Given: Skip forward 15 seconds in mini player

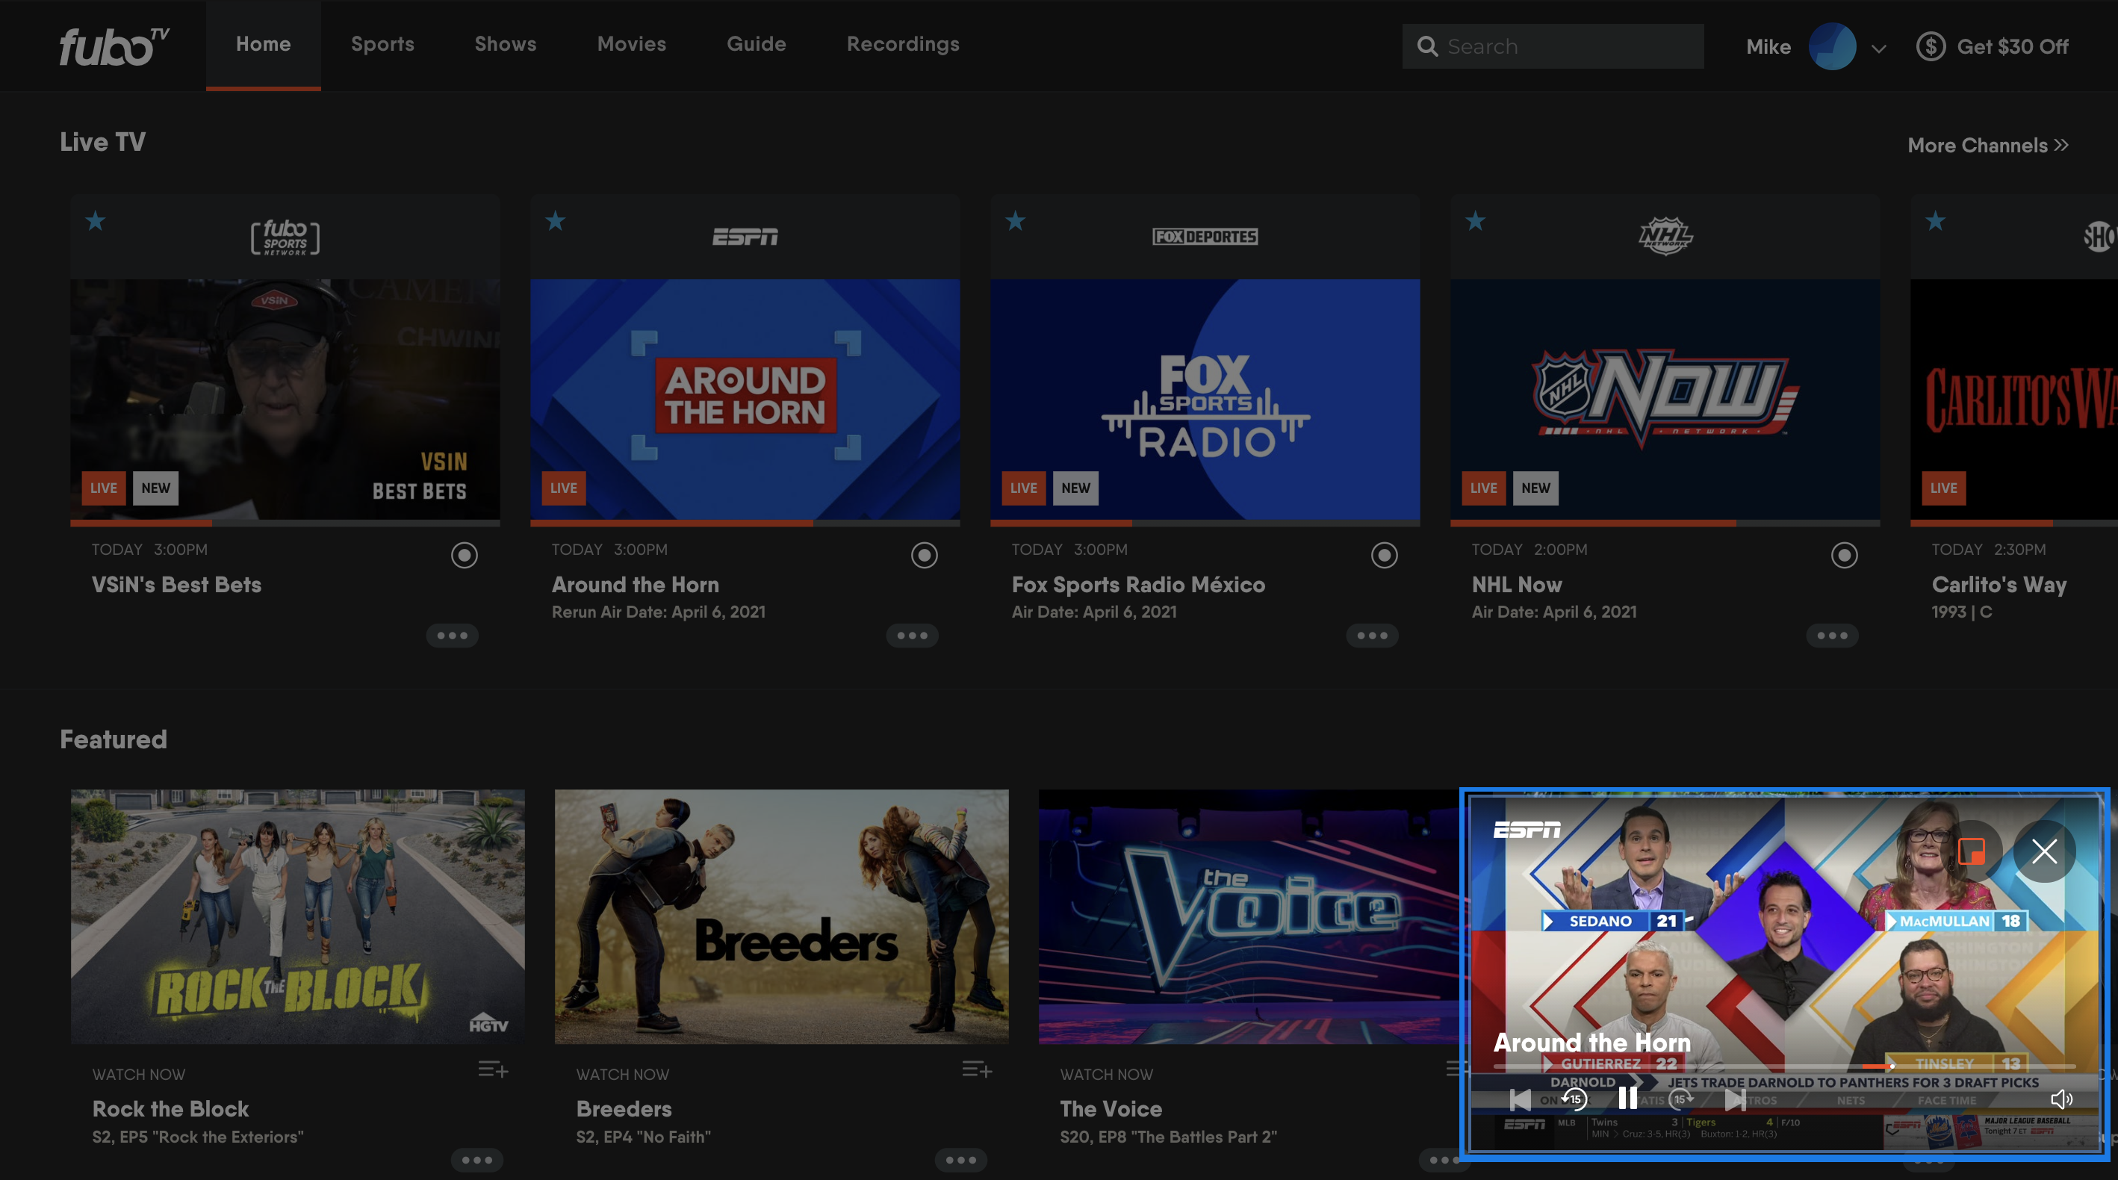Looking at the screenshot, I should 1680,1099.
